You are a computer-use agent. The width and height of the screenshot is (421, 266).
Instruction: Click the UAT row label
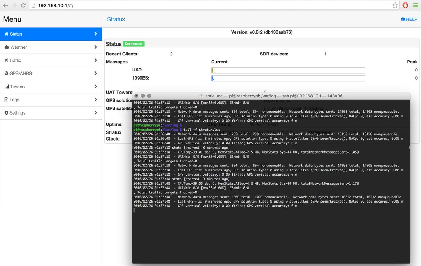(138, 70)
